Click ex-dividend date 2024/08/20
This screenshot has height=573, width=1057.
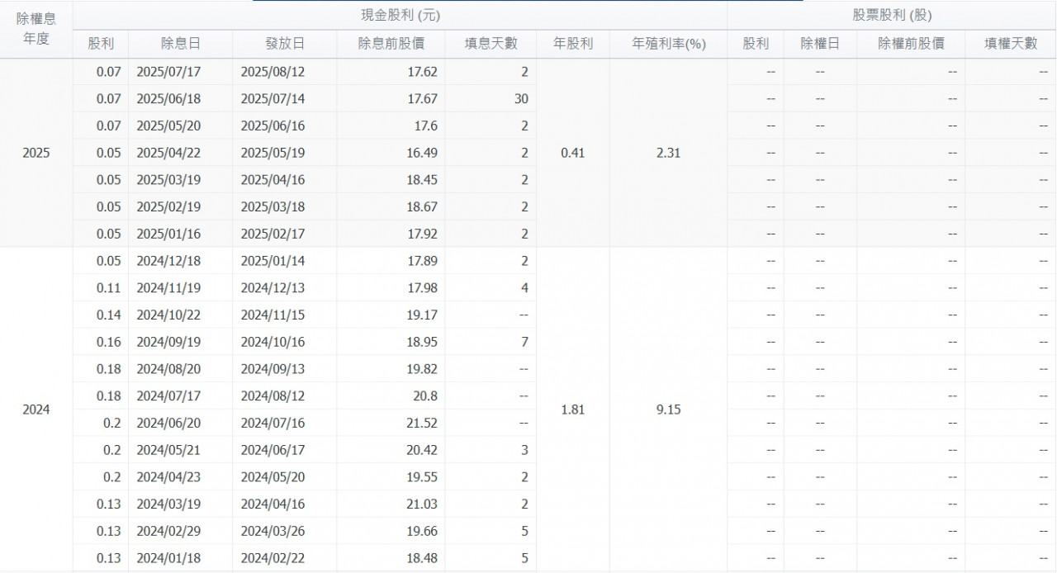(168, 369)
